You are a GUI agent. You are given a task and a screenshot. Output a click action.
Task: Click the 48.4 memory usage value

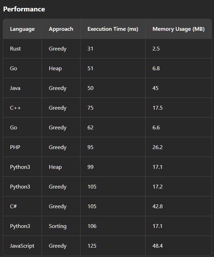tap(157, 246)
